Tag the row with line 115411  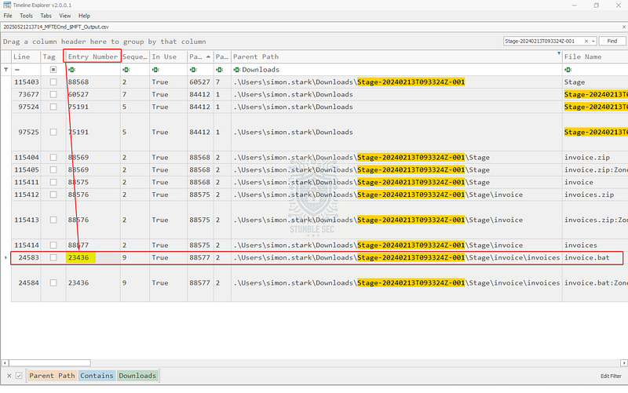(53, 182)
